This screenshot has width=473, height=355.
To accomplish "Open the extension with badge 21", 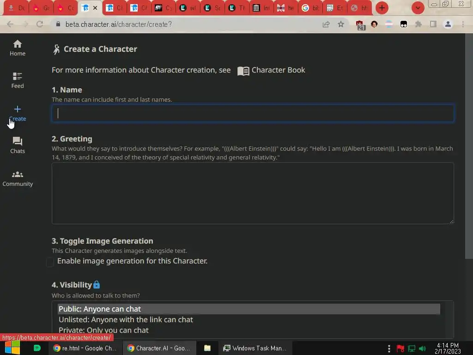I will coord(360,25).
